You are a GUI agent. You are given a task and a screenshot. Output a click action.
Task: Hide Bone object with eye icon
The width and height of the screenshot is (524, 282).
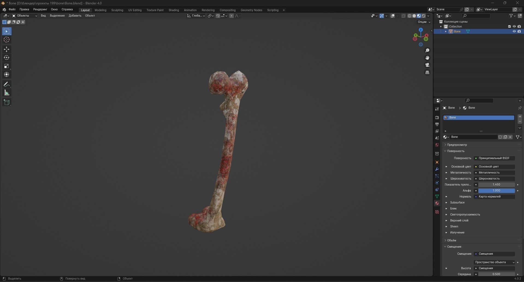[514, 31]
